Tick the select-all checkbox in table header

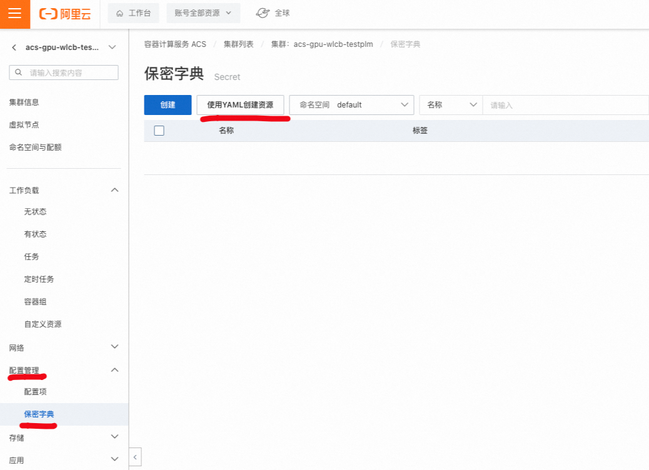click(x=159, y=131)
